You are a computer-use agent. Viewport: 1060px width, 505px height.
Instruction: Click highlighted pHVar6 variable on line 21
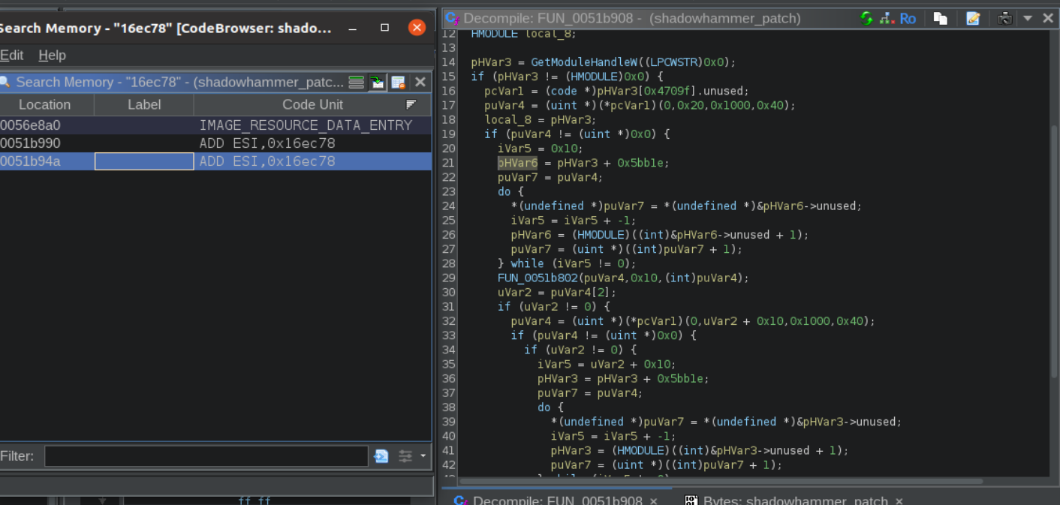click(x=517, y=163)
